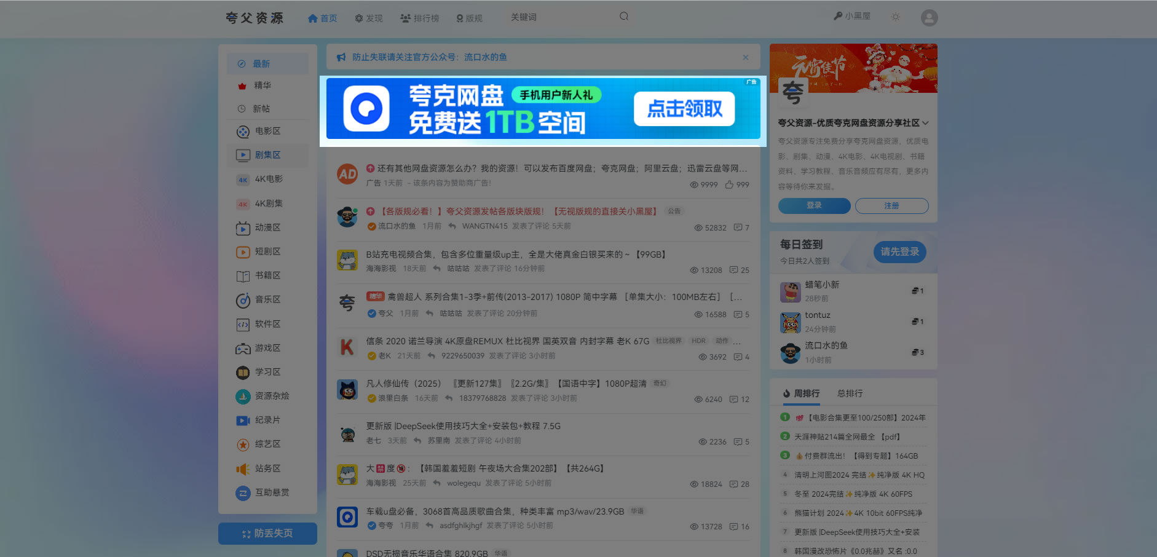Screen dimensions: 1157x557
Task: Select the 音乐区 sidebar icon
Action: (243, 300)
